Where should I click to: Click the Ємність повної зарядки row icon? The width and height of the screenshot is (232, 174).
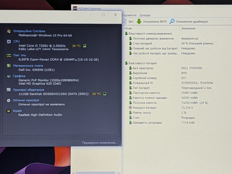click(130, 98)
